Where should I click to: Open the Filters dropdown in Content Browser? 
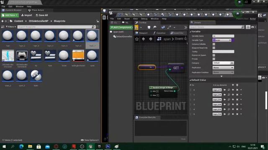(11, 27)
